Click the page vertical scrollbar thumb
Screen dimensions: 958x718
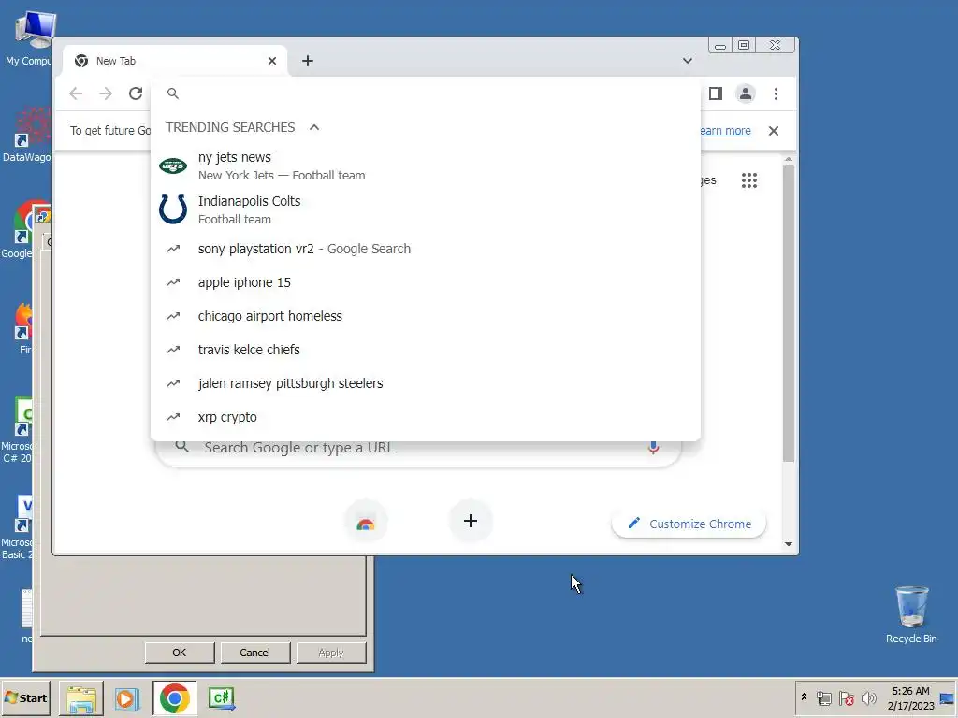[788, 312]
